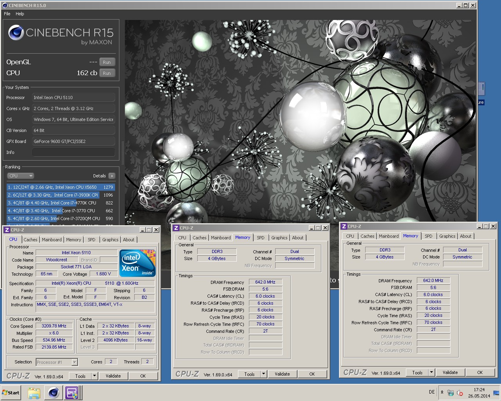This screenshot has width=501, height=401.
Task: Click the Processor field Intel Xeon CPU 5110
Action: pos(74,98)
